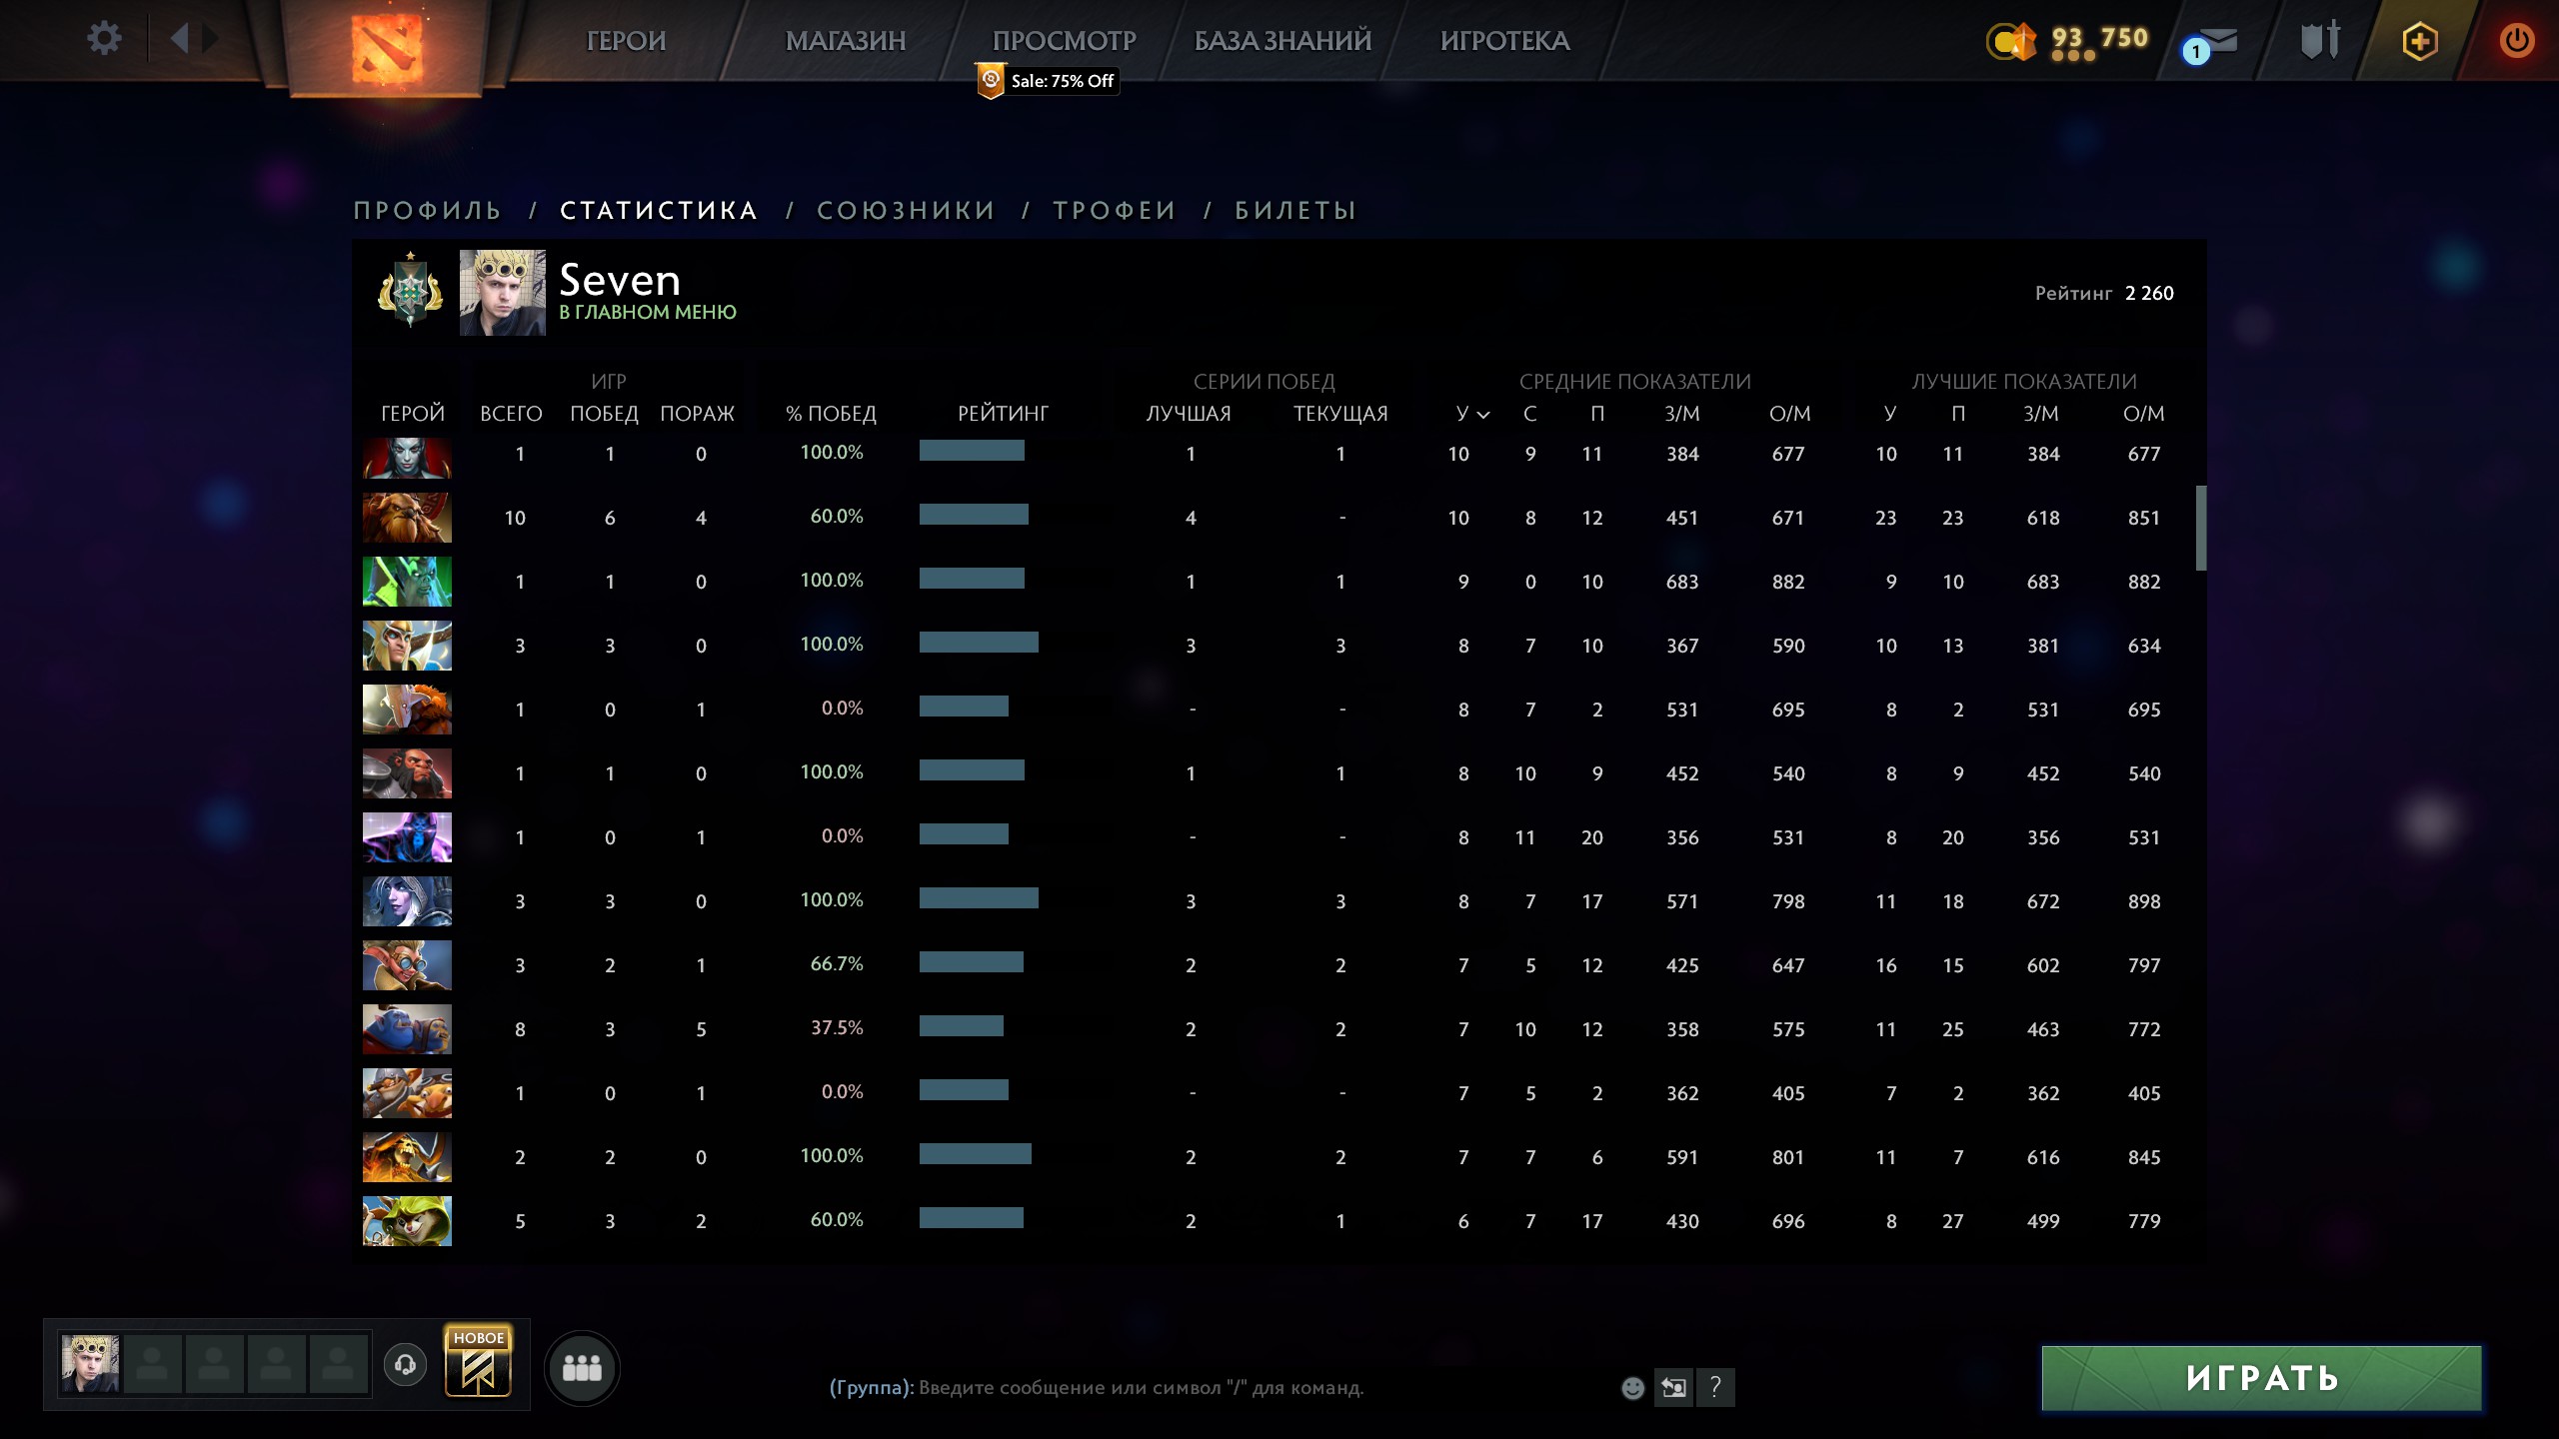Sort by the ПОРАЖ column header
2559x1439 pixels.
tap(697, 414)
